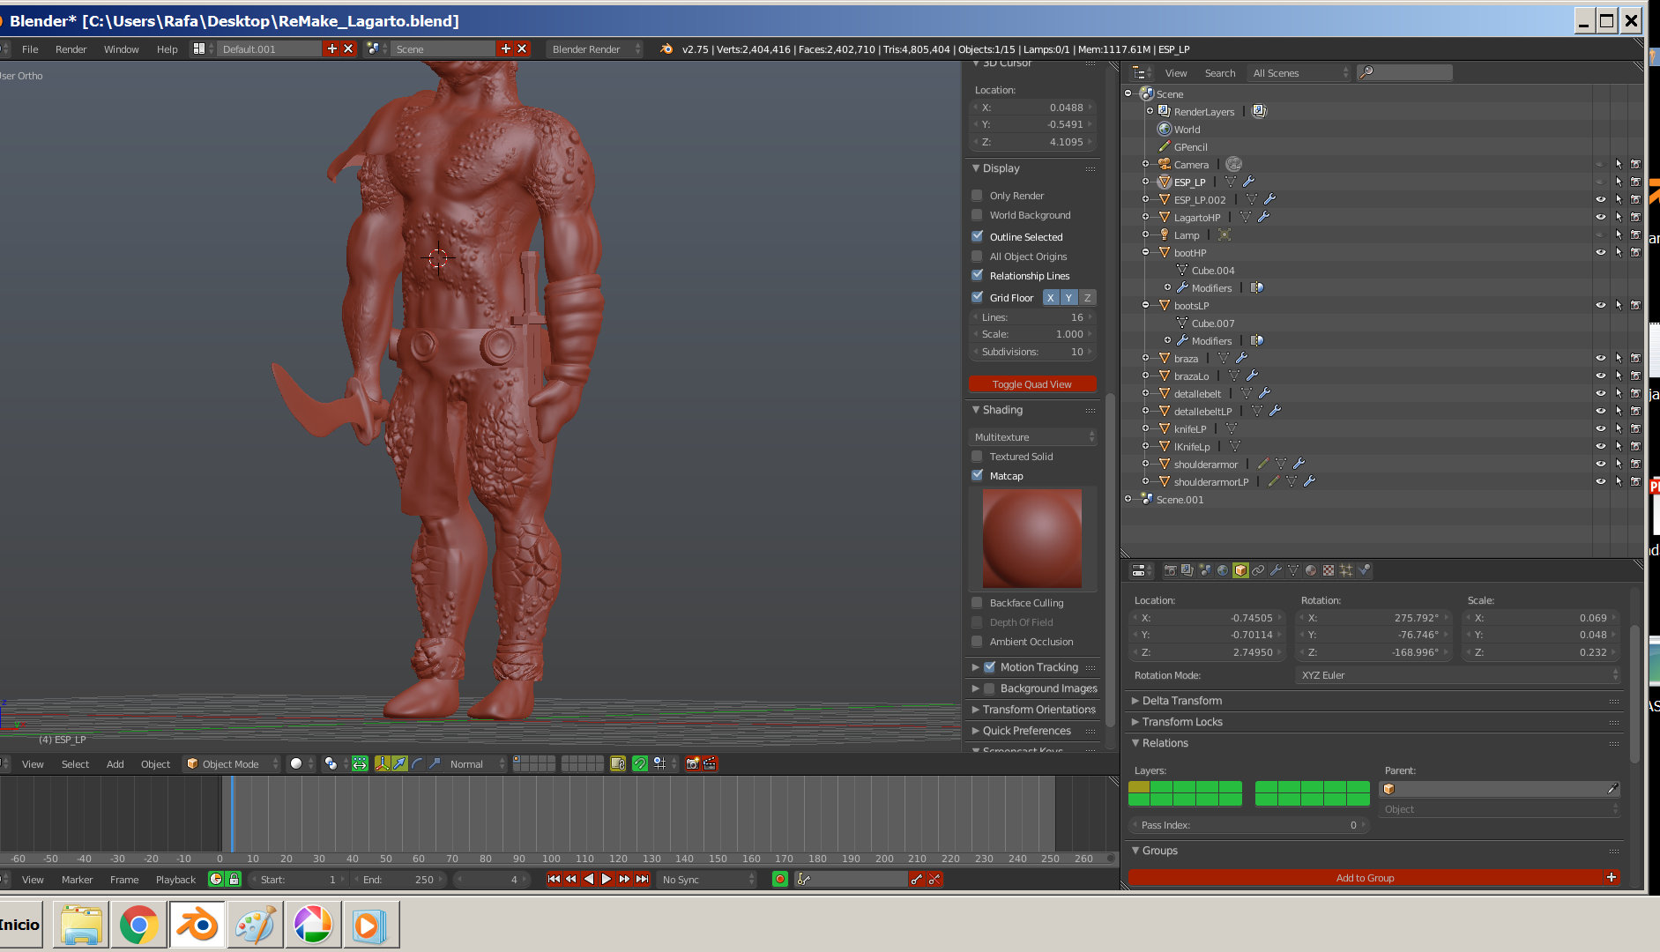Enable the Only Render checkbox
The height and width of the screenshot is (952, 1660).
(978, 196)
